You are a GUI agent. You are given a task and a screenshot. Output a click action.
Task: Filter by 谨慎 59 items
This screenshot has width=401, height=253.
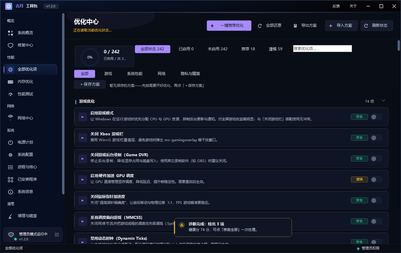click(x=276, y=49)
